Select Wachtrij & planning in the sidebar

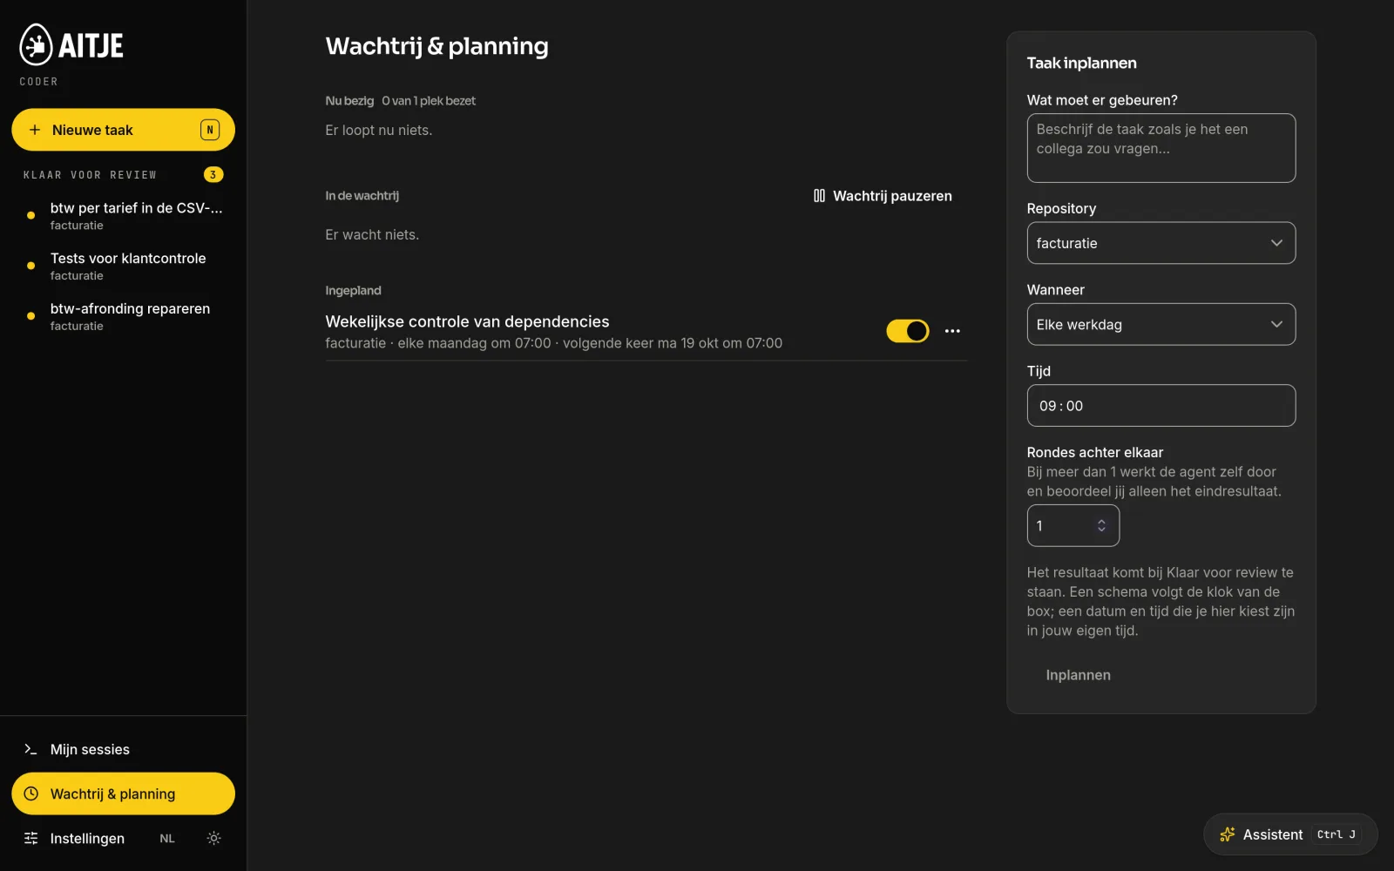pyautogui.click(x=123, y=793)
